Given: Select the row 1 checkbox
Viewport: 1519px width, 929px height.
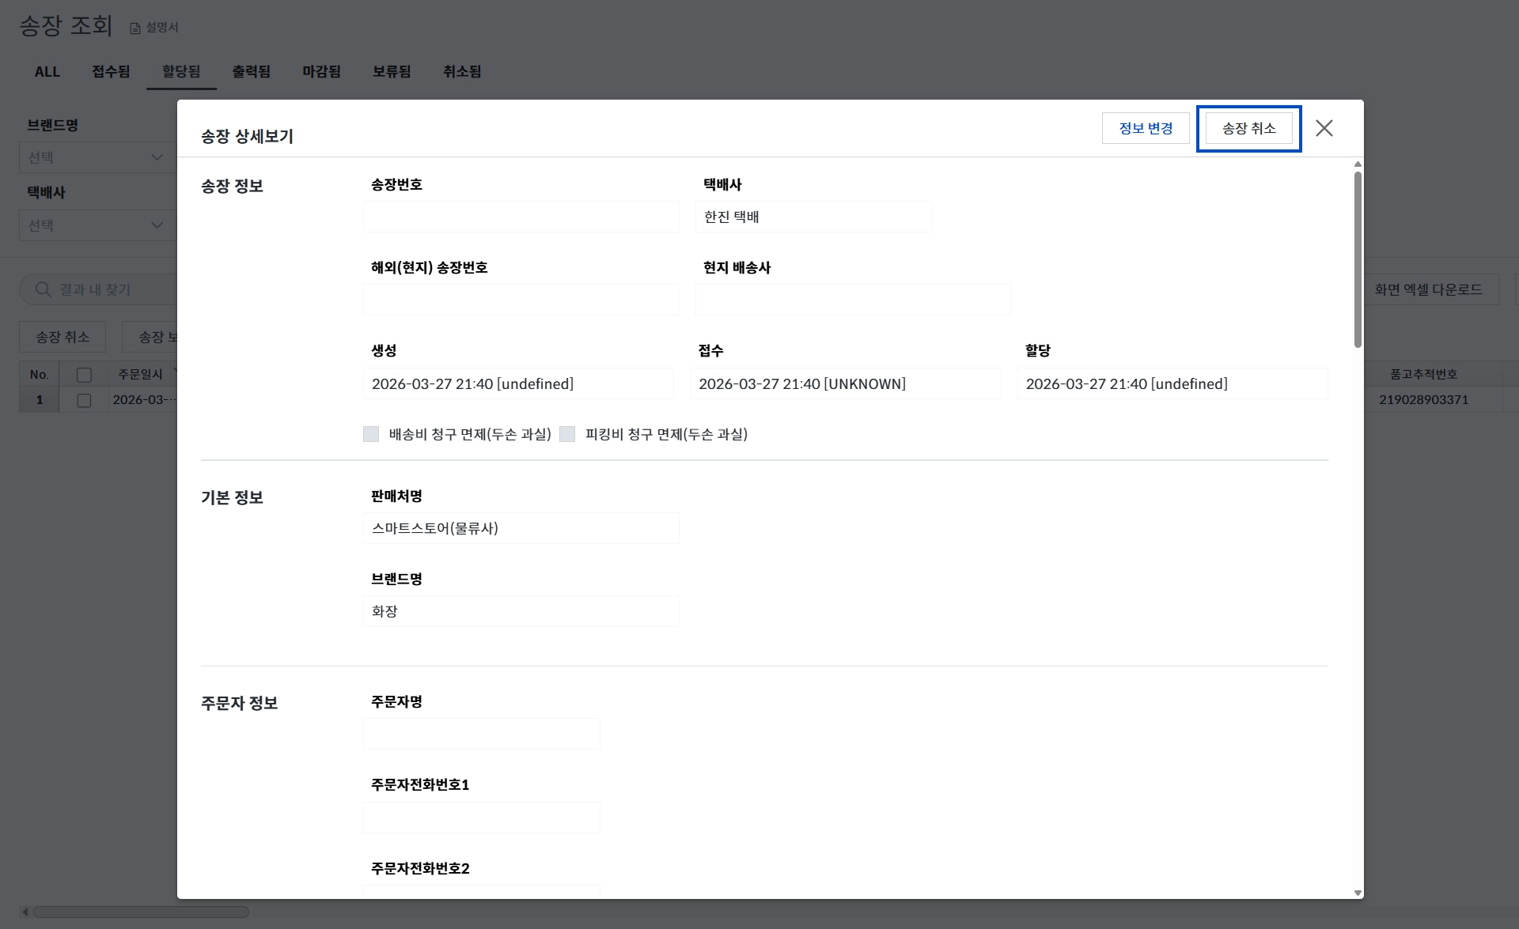Looking at the screenshot, I should pos(84,400).
